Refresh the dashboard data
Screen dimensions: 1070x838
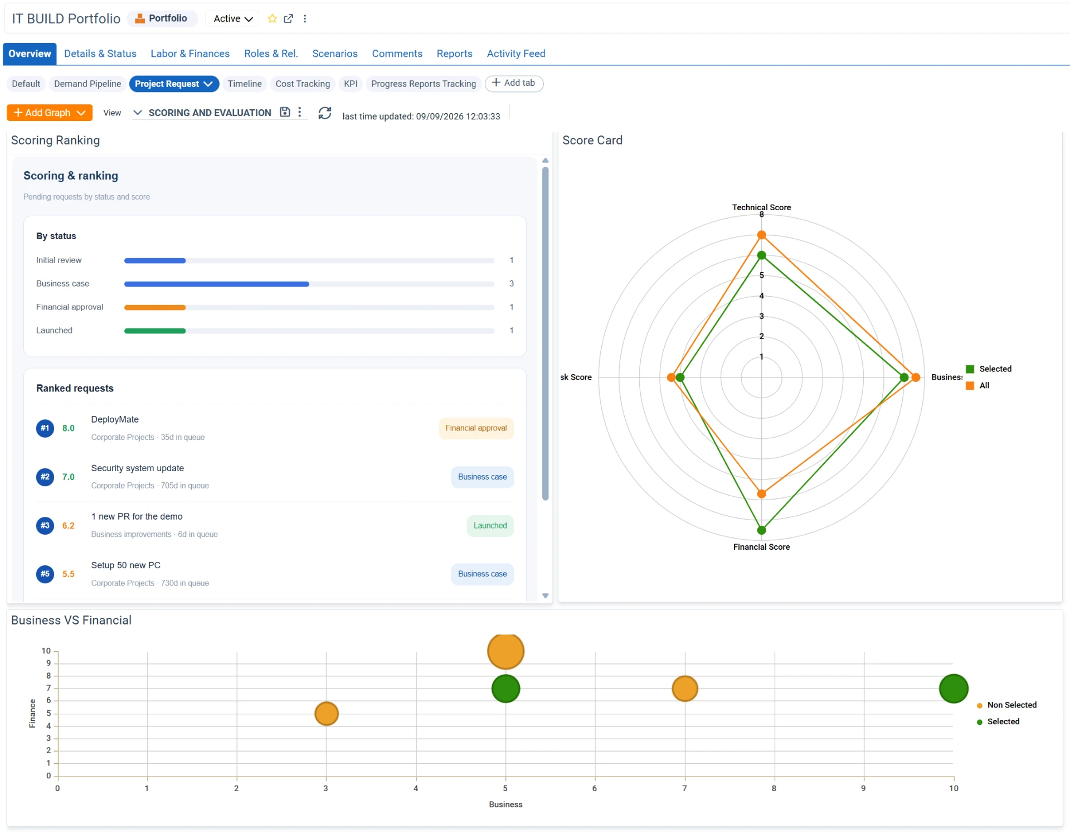click(x=325, y=113)
